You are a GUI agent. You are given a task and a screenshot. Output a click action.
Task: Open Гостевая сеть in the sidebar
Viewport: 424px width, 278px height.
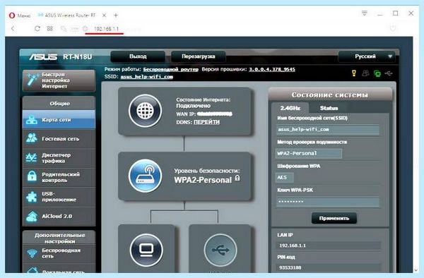coord(59,139)
